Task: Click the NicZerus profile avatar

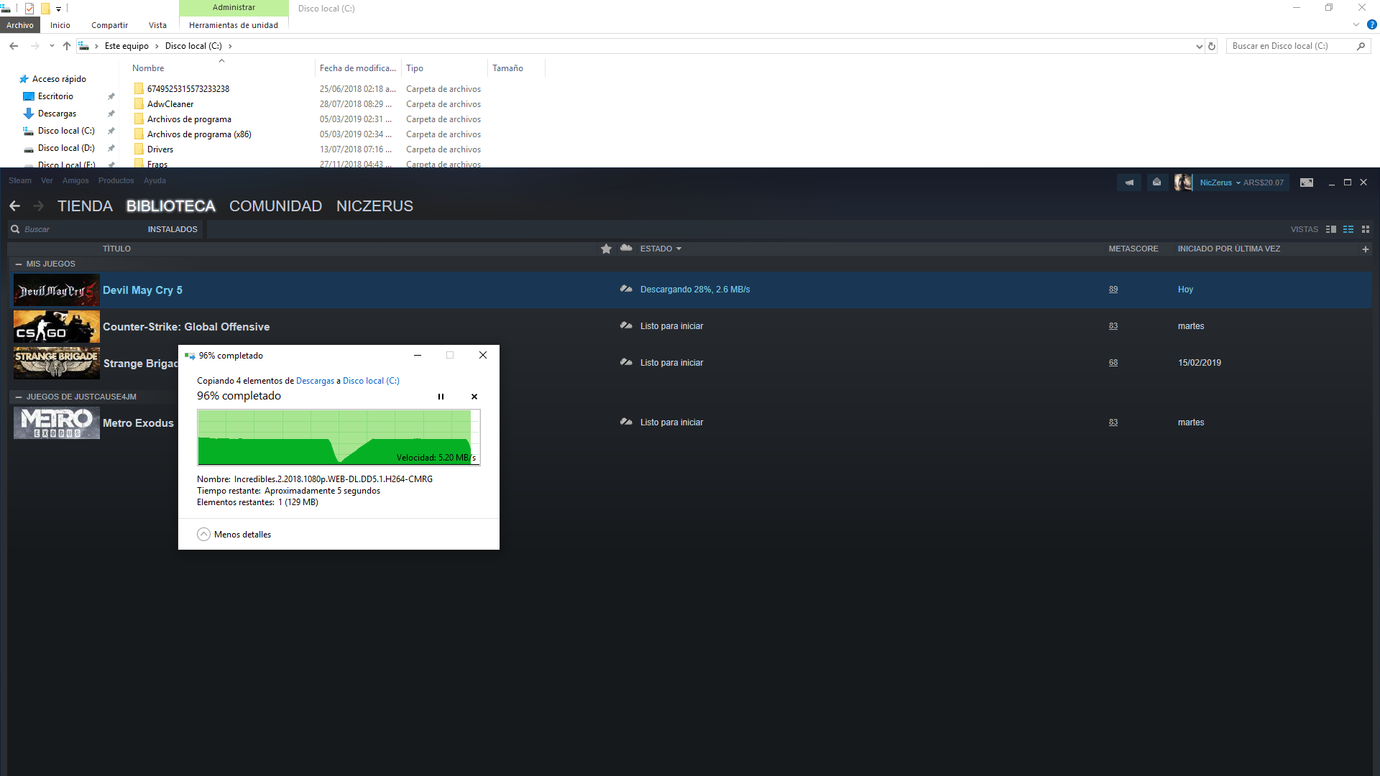Action: [x=1183, y=183]
